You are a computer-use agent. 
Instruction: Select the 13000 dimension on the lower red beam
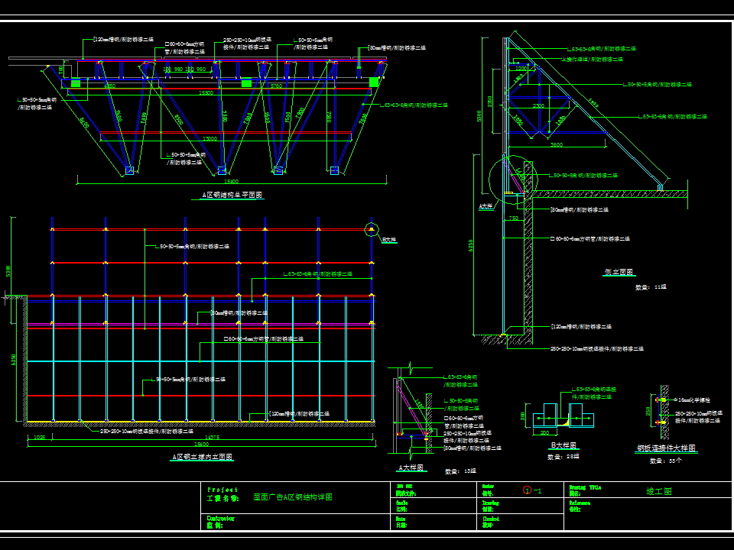pos(209,139)
